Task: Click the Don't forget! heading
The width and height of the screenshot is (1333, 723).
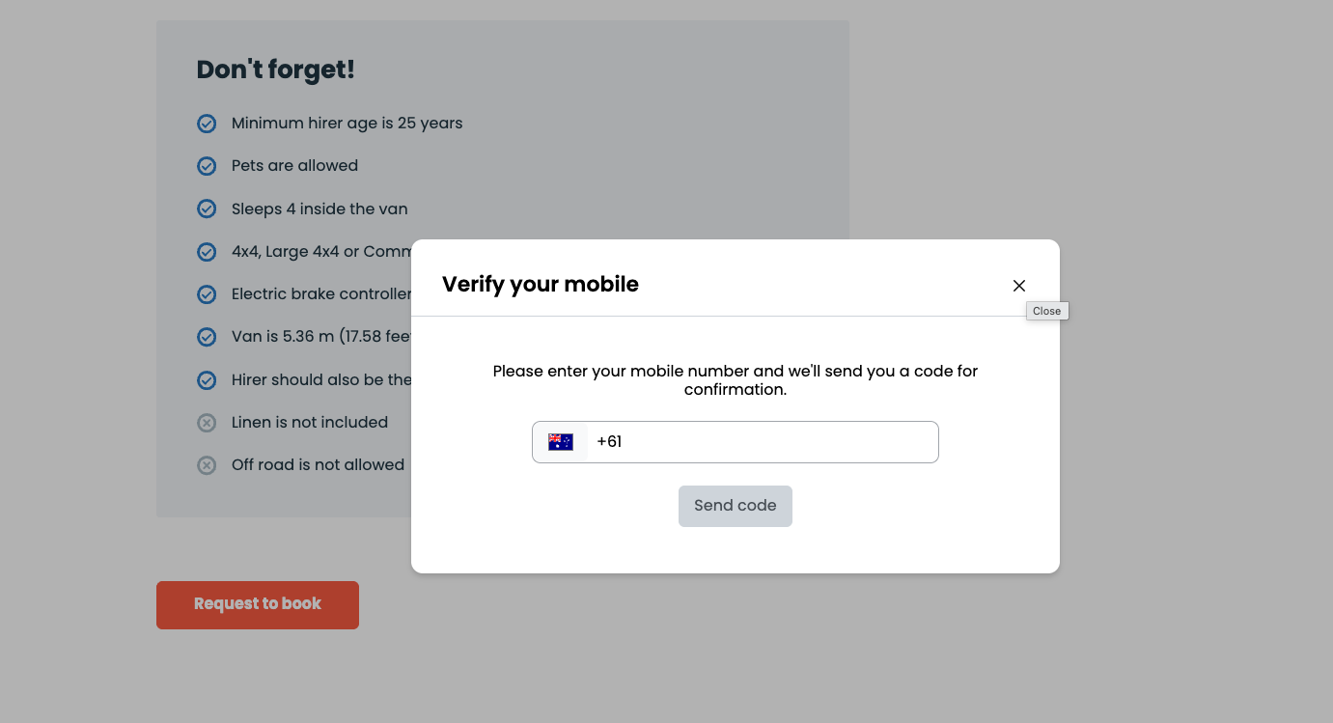Action: click(x=275, y=70)
